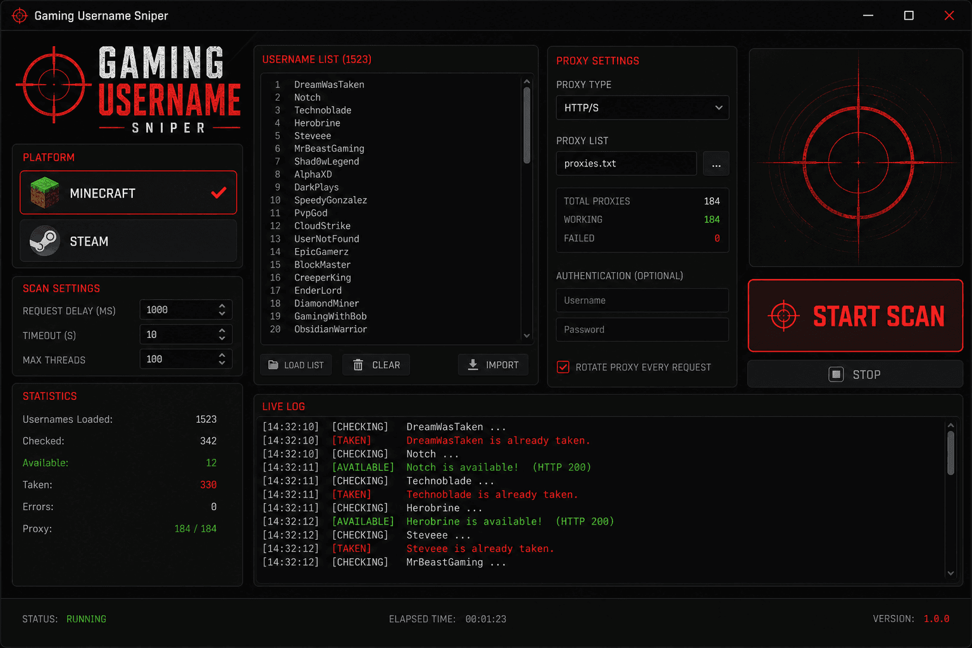Click the Clear button
Image resolution: width=972 pixels, height=648 pixels.
[377, 365]
